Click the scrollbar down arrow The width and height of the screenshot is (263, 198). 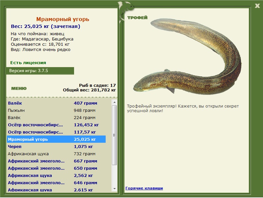pyautogui.click(x=115, y=189)
